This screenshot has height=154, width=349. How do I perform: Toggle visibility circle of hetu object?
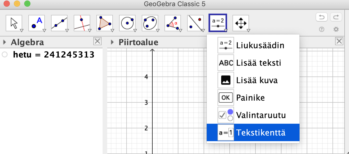point(4,54)
